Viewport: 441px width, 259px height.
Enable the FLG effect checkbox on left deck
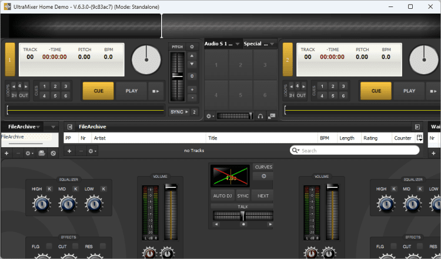[49, 246]
